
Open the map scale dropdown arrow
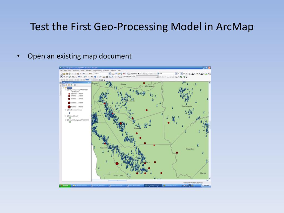(x=110, y=74)
